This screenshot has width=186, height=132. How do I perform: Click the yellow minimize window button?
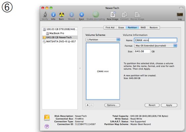pyautogui.click(x=47, y=8)
